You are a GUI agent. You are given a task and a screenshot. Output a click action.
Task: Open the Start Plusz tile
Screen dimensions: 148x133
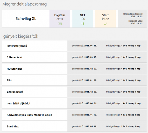105,19
